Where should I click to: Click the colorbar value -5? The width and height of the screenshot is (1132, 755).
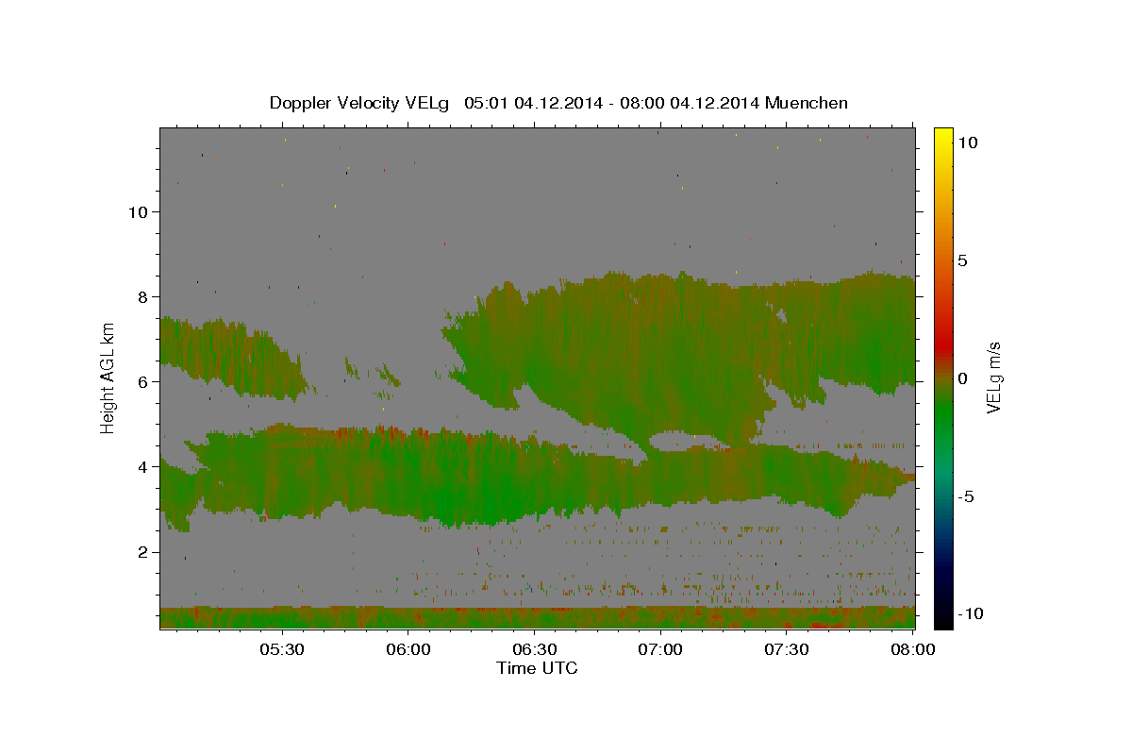pyautogui.click(x=966, y=496)
